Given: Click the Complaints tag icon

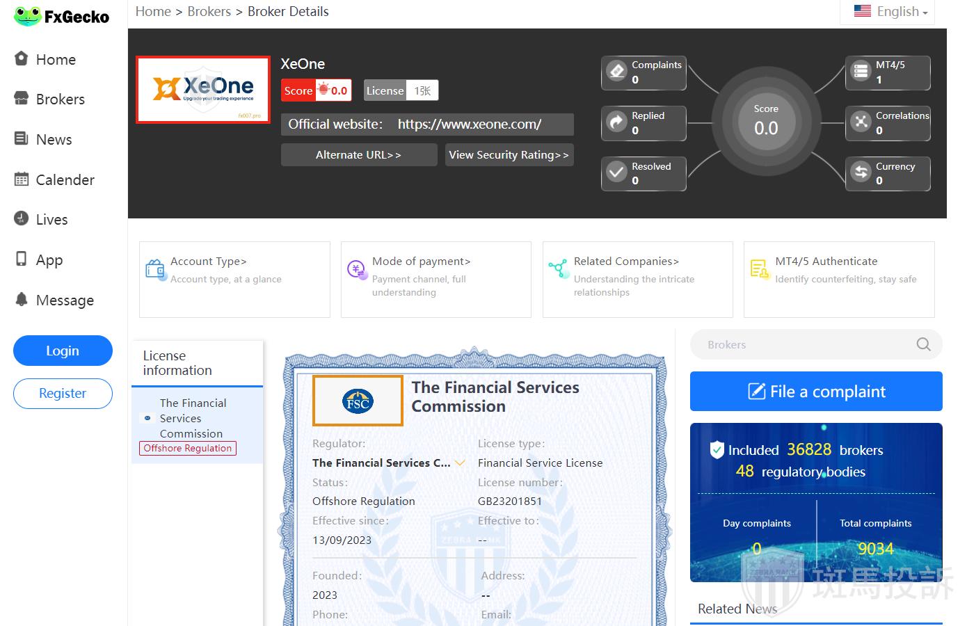Looking at the screenshot, I should click(x=616, y=71).
